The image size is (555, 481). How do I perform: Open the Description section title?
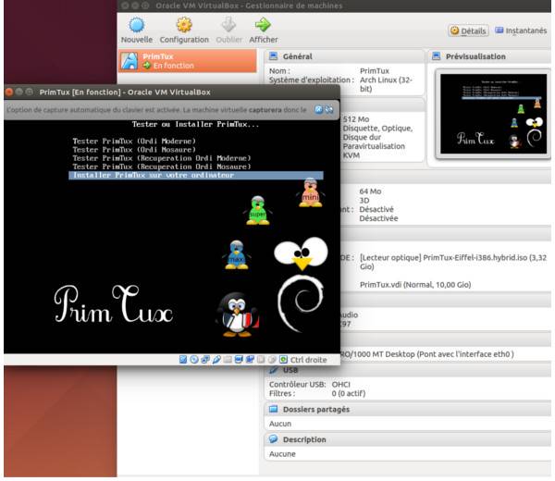coord(304,439)
